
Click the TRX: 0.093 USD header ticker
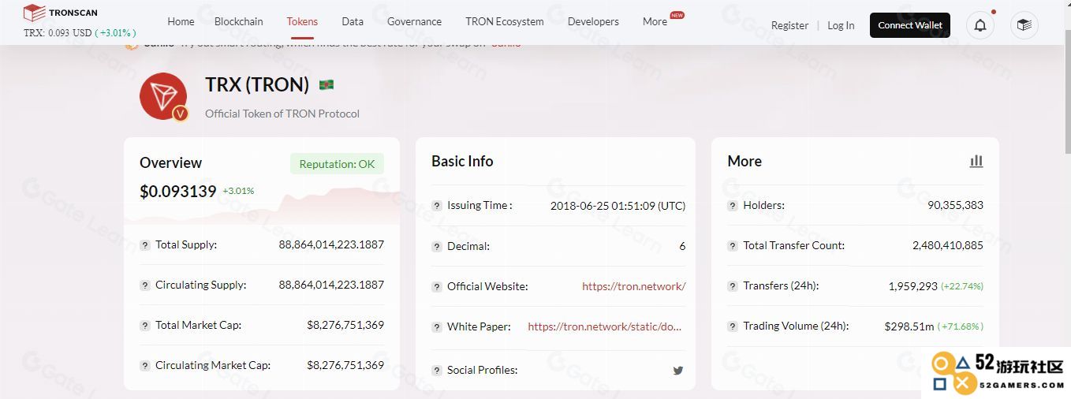pos(80,33)
